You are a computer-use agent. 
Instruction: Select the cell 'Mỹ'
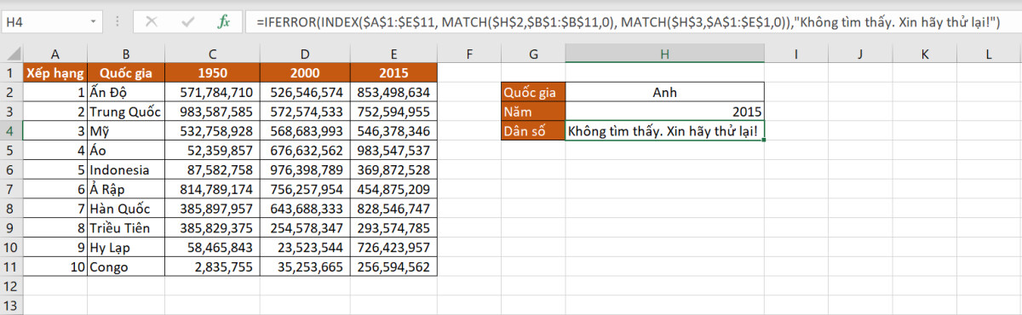pyautogui.click(x=126, y=131)
